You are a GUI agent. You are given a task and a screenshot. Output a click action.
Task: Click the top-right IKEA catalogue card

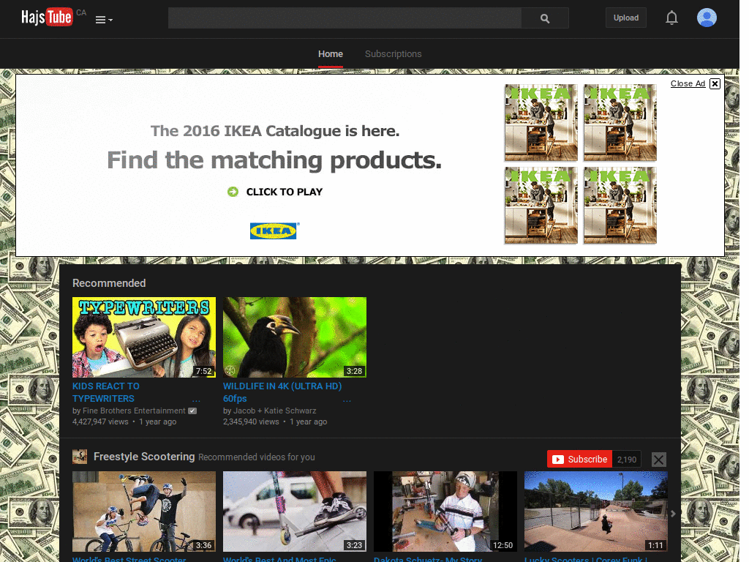(x=620, y=122)
